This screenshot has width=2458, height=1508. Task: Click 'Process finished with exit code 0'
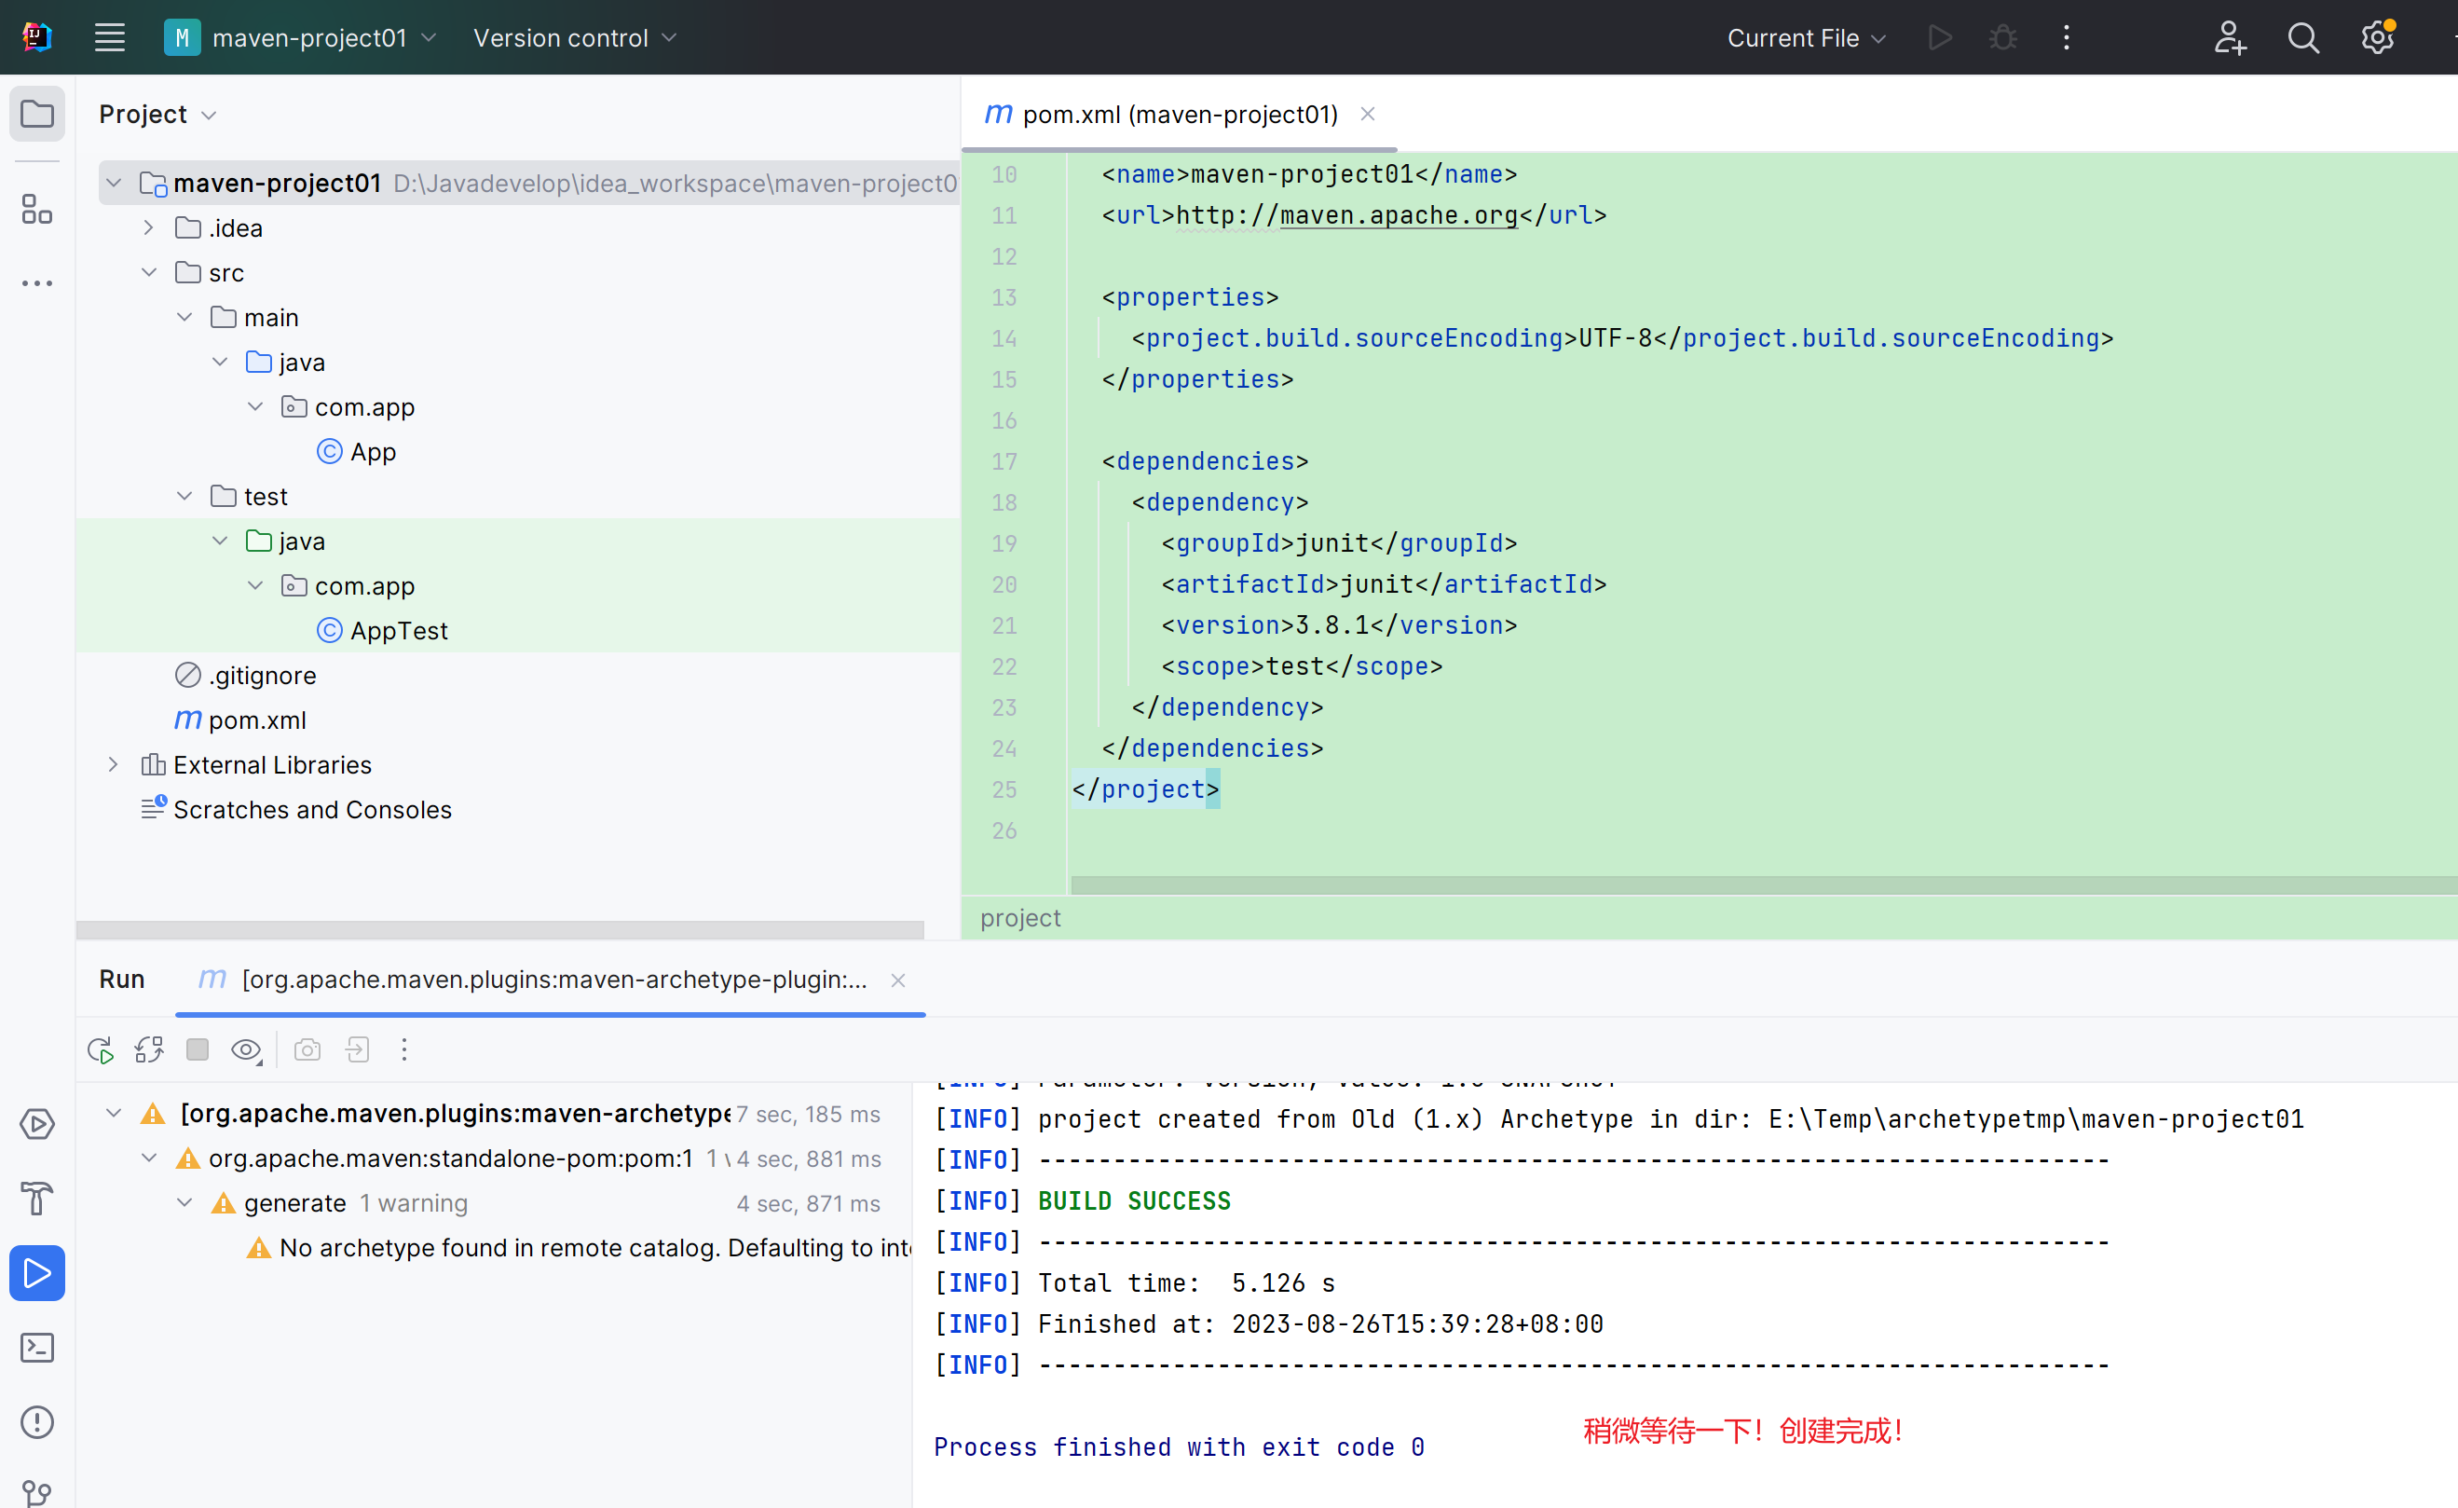(1179, 1446)
